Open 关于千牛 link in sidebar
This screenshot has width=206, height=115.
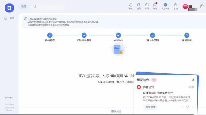9,97
